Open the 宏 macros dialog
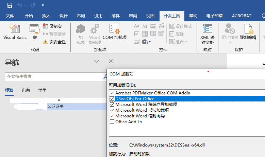The width and height of the screenshot is (265, 157). [x=35, y=32]
